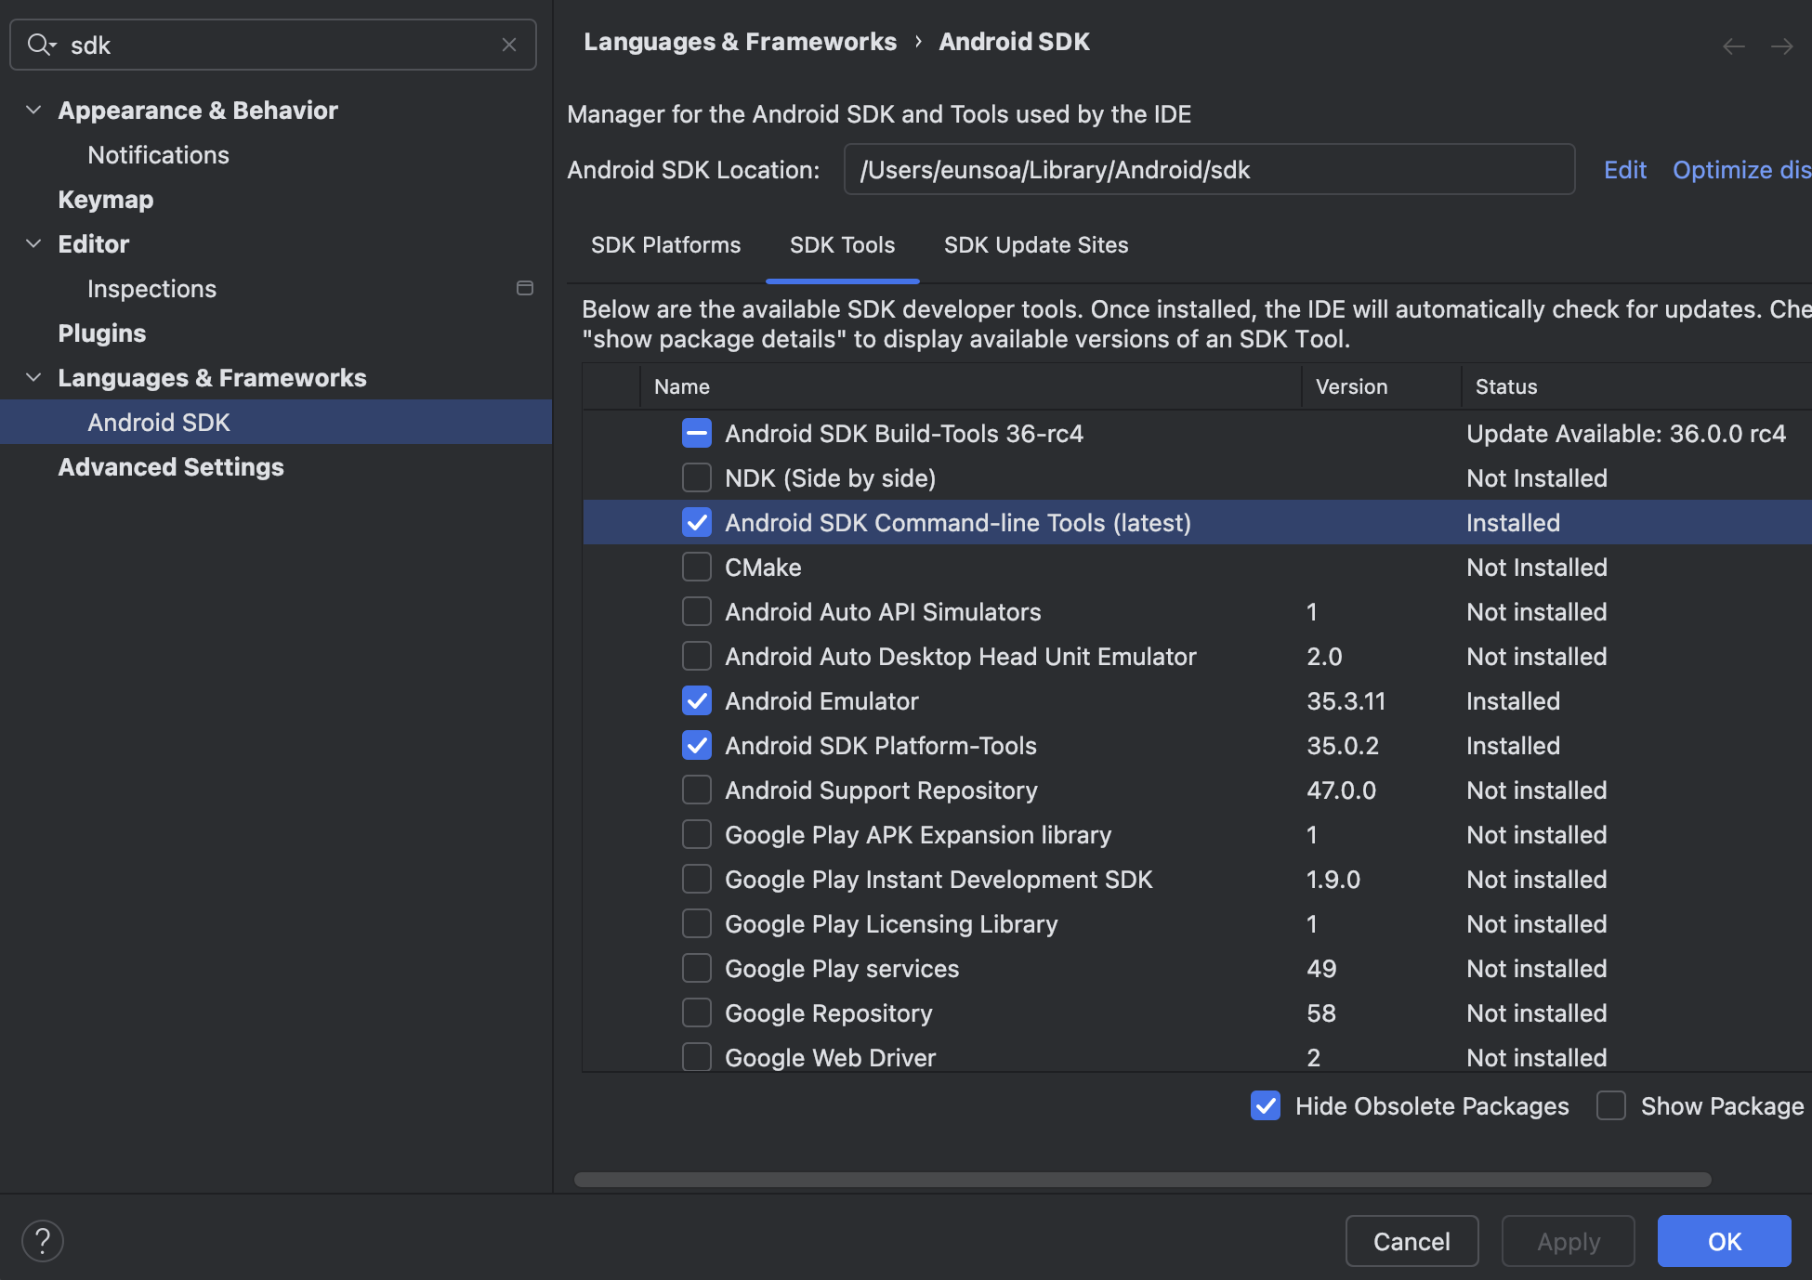Screen dimensions: 1812x1280
Task: Click 'Update Available: 36.0.0 rc4' status
Action: (x=1626, y=434)
